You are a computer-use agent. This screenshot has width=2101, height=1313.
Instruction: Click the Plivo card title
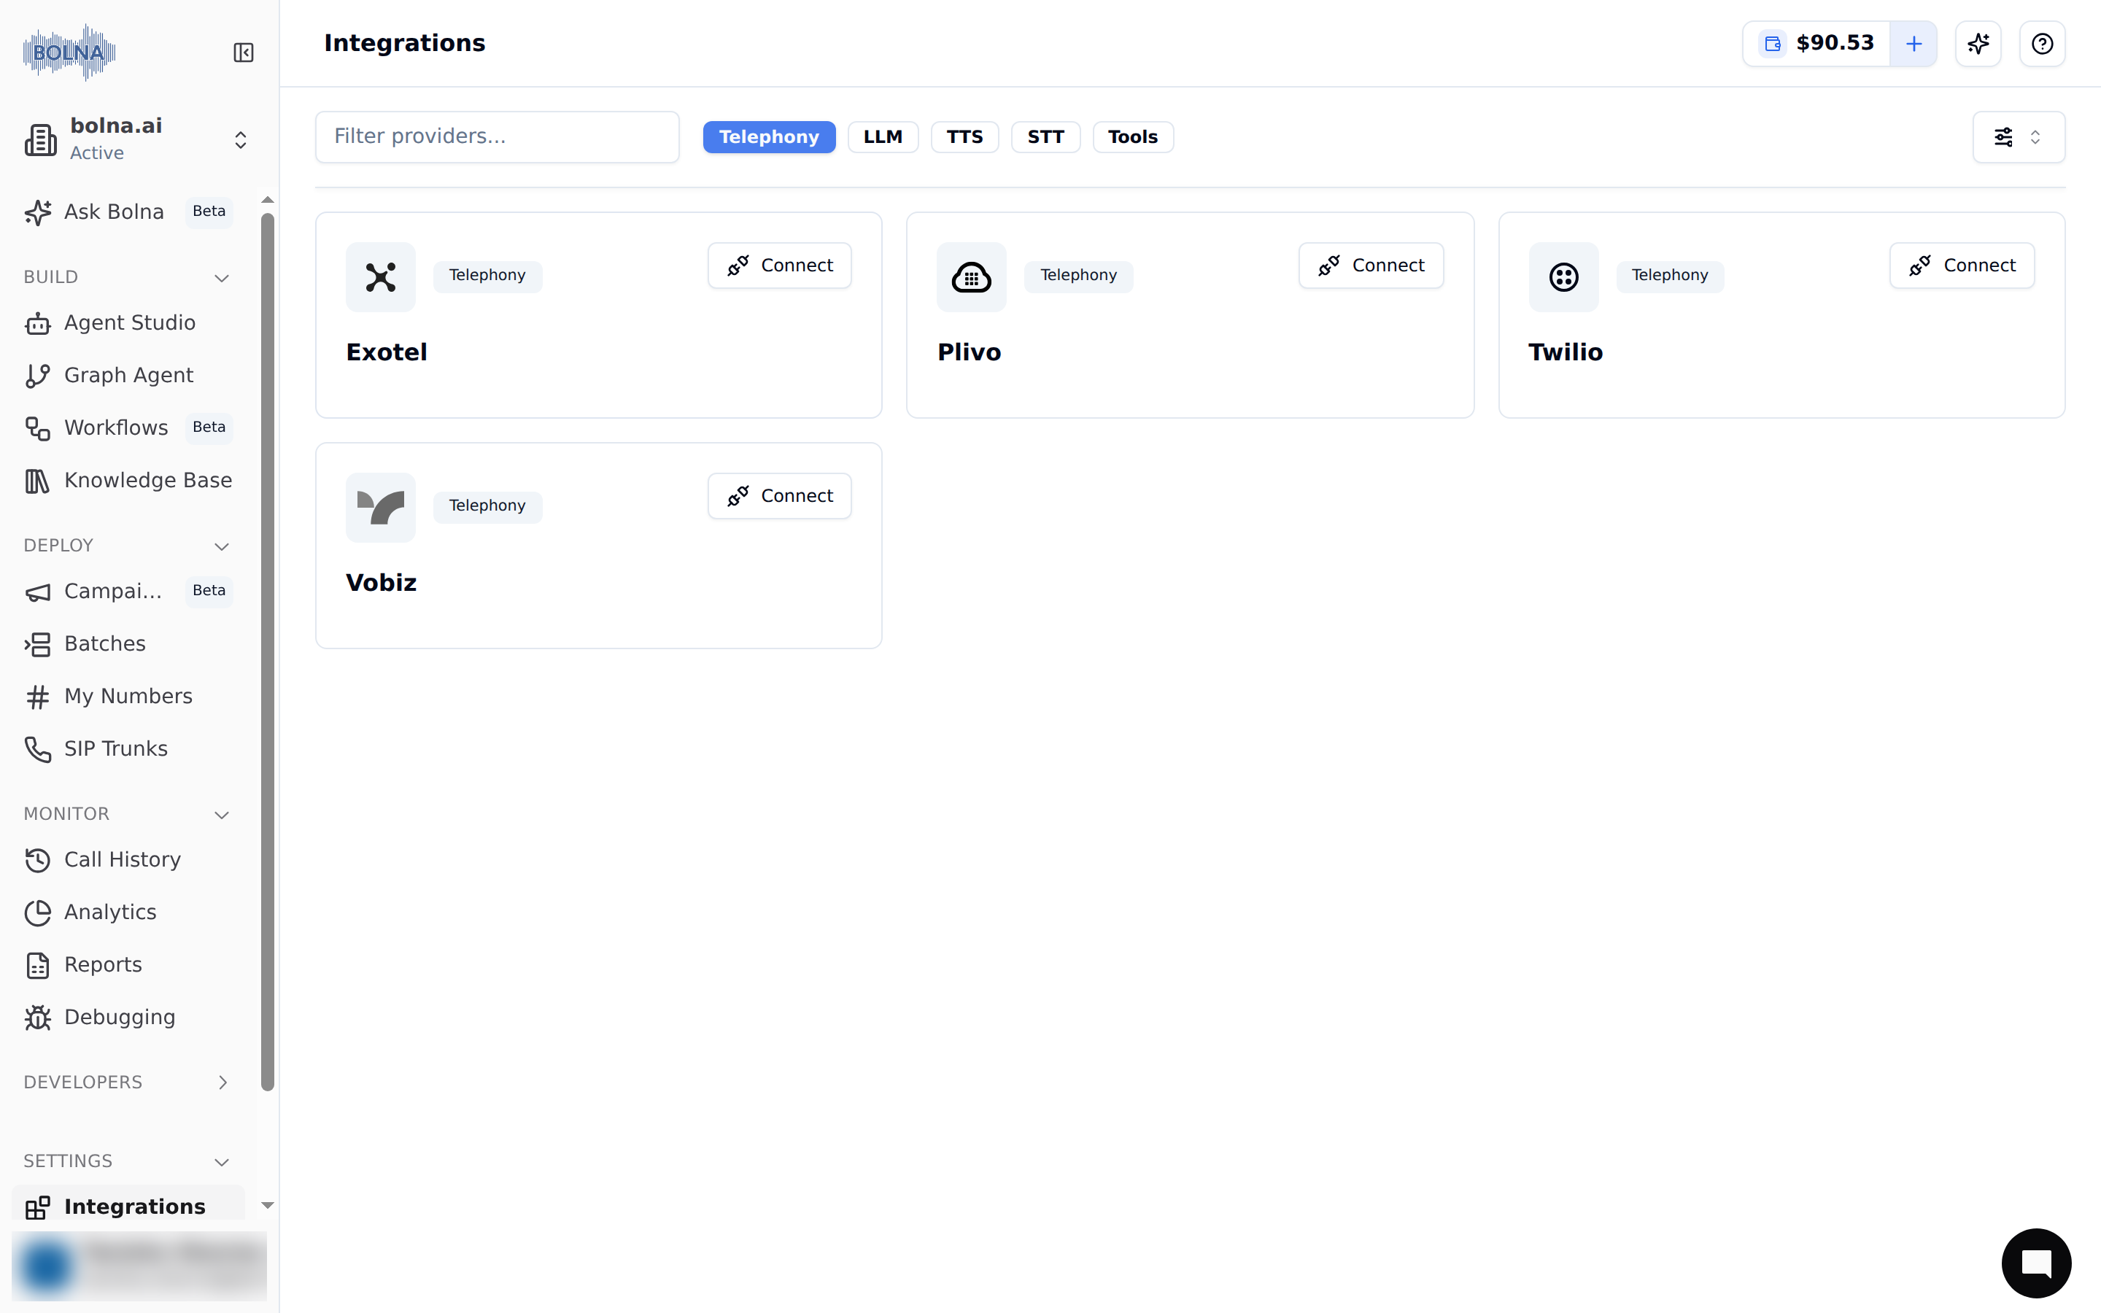point(969,352)
